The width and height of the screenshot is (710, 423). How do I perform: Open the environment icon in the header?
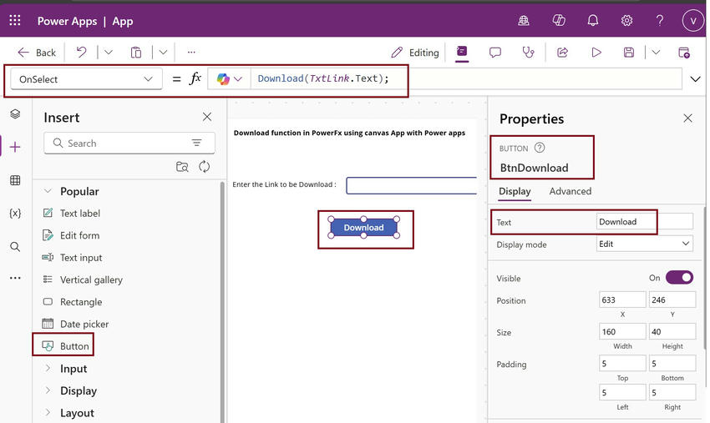524,20
